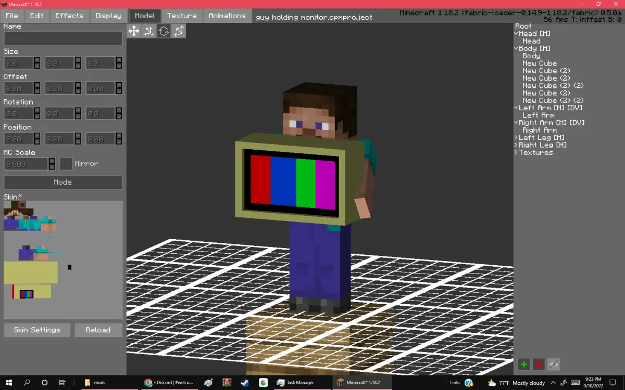Select 'Left Arm' child tree item

click(x=538, y=115)
